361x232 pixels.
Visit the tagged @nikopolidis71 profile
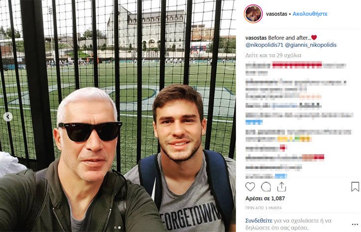[x=264, y=45]
